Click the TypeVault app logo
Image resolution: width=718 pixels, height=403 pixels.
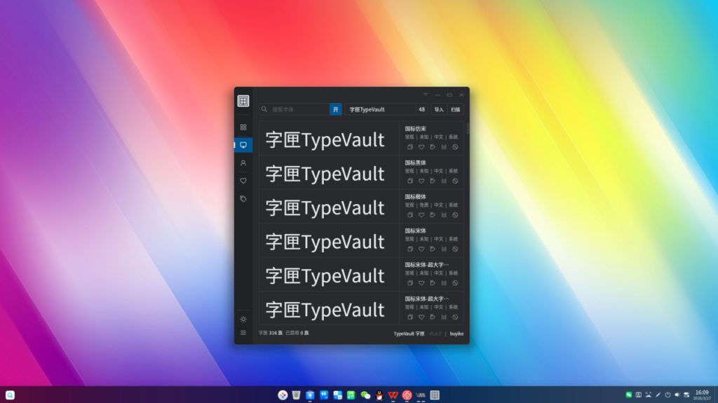[243, 101]
